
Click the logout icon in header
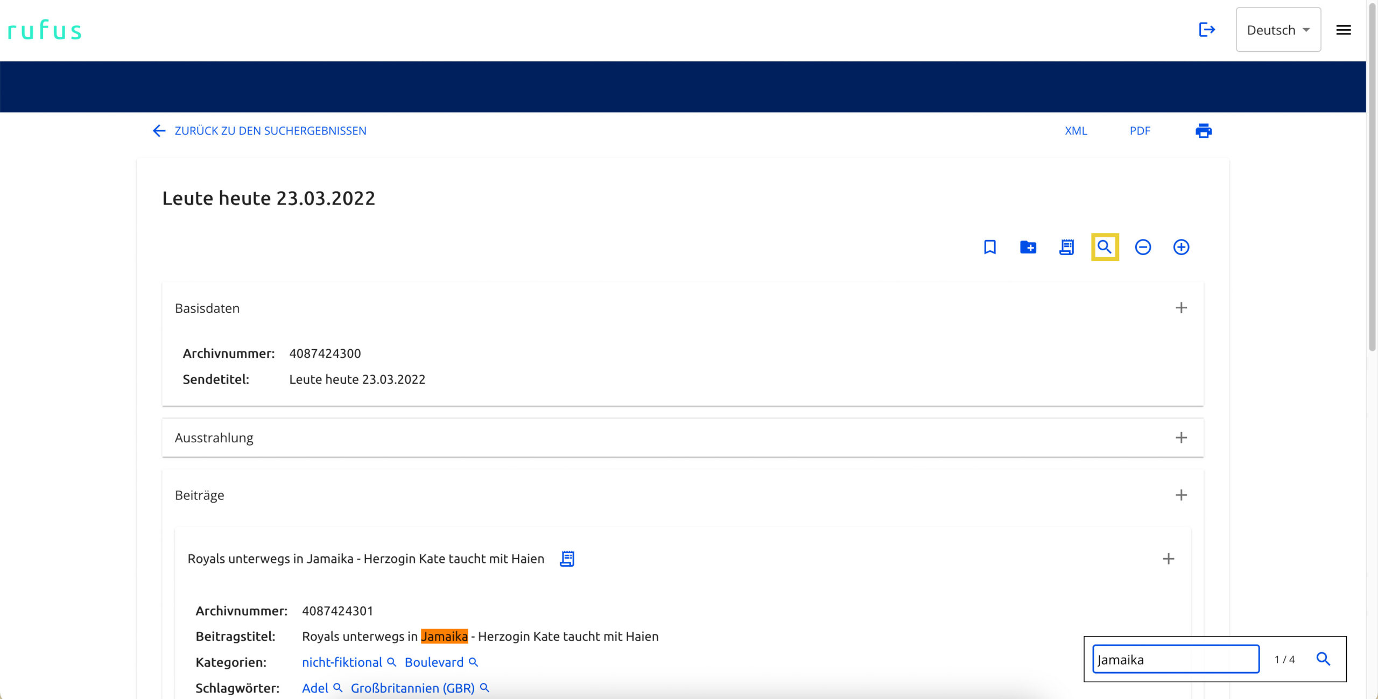tap(1206, 30)
